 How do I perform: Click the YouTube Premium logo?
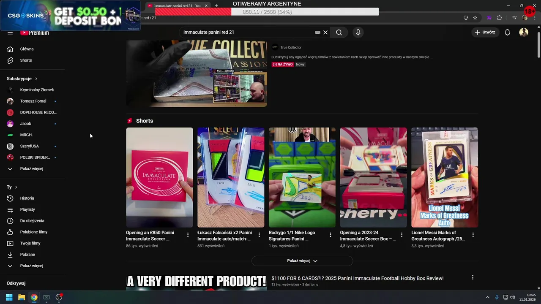pos(35,33)
